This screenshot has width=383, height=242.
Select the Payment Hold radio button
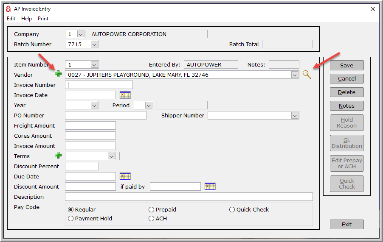71,219
